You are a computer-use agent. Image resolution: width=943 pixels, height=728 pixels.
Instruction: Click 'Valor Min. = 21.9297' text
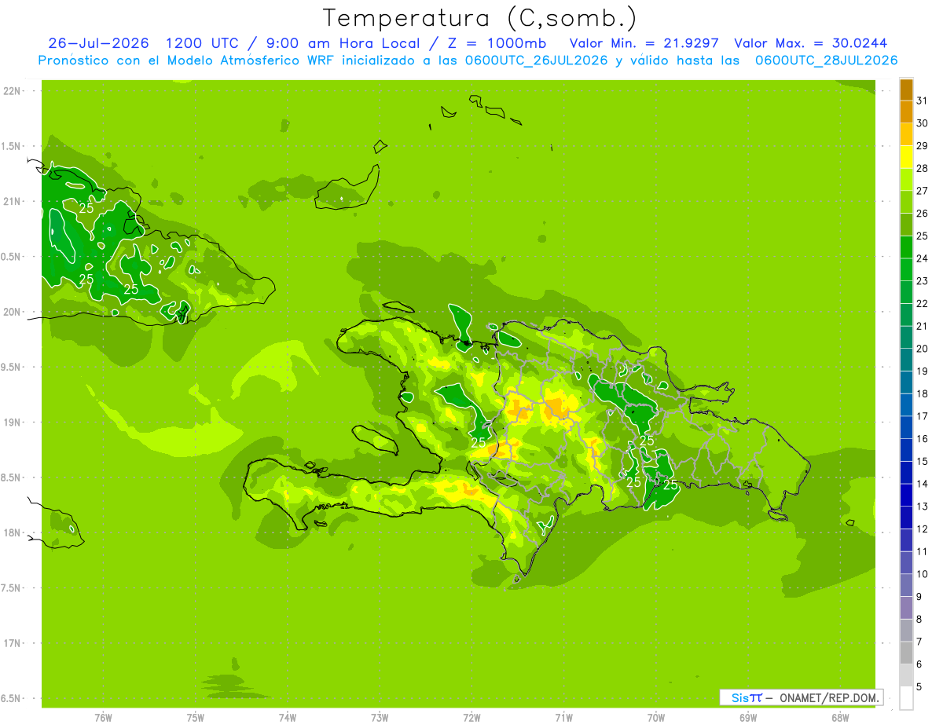pos(644,42)
